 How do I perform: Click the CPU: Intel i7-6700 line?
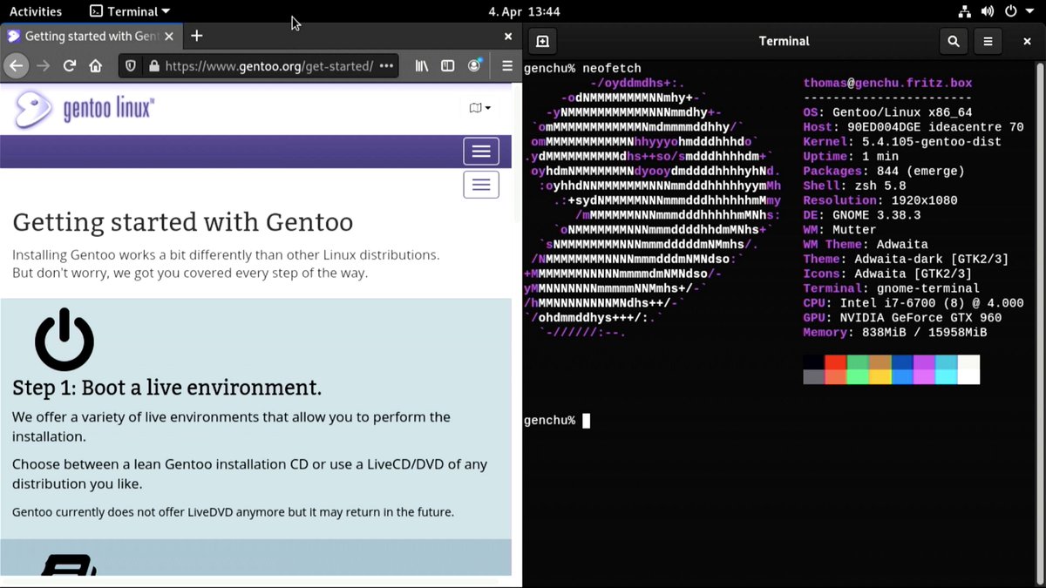(x=913, y=303)
